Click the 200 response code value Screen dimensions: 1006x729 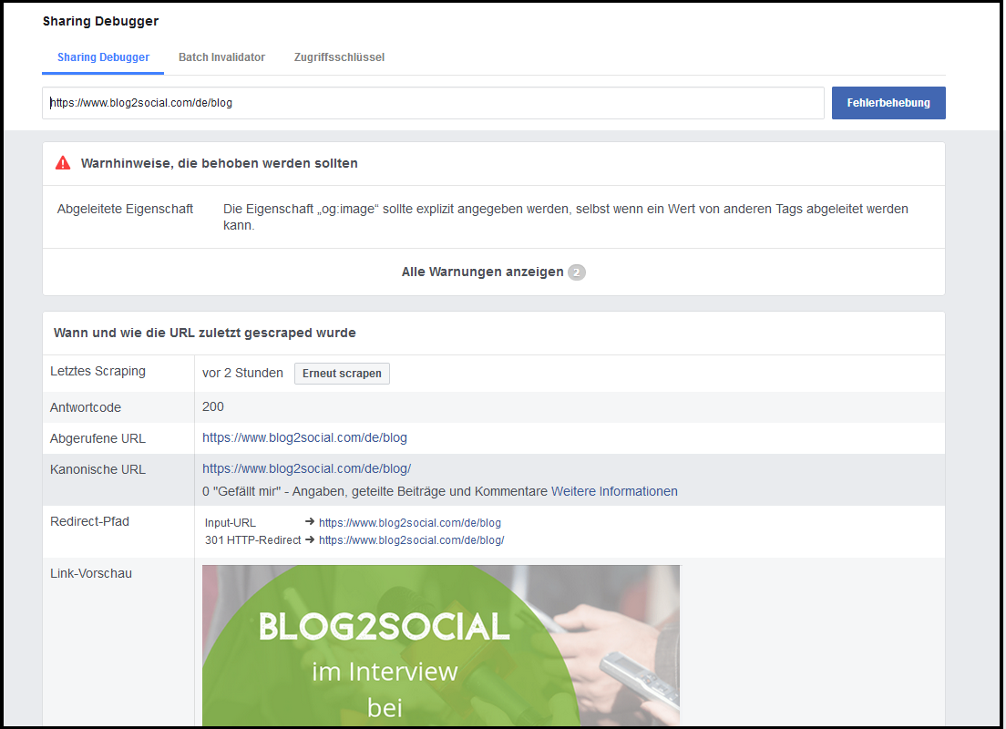coord(213,406)
